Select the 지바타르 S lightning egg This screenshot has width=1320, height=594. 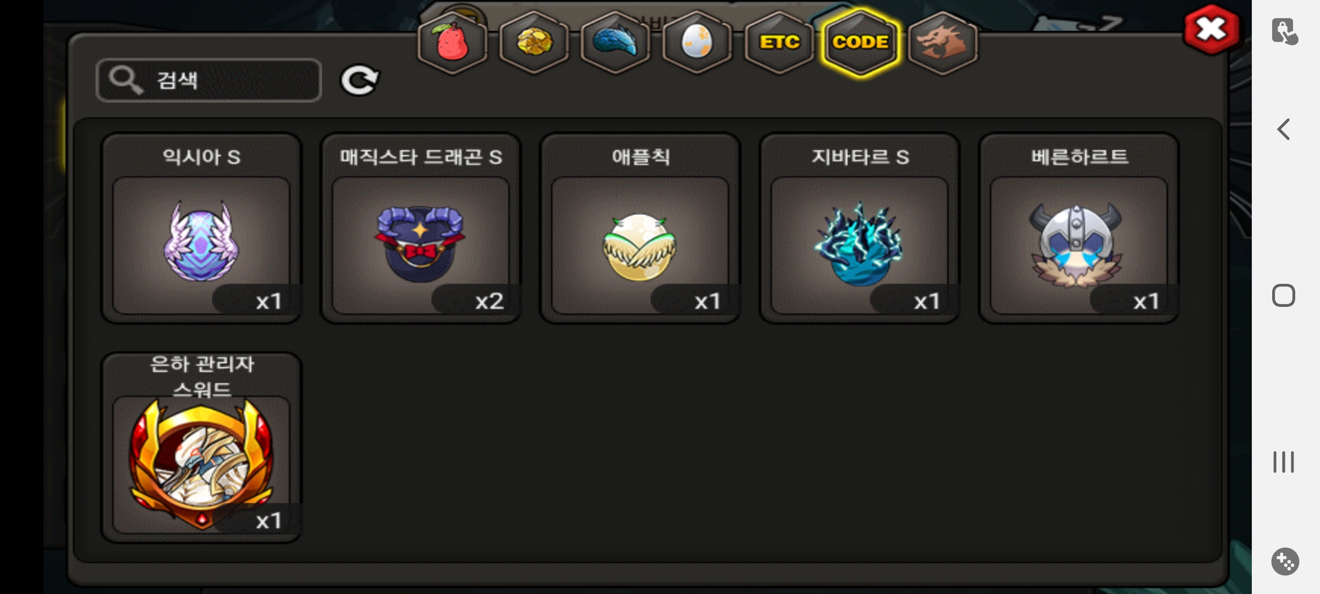click(860, 228)
